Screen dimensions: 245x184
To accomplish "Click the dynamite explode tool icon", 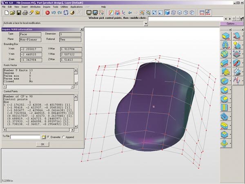I will pos(237,63).
